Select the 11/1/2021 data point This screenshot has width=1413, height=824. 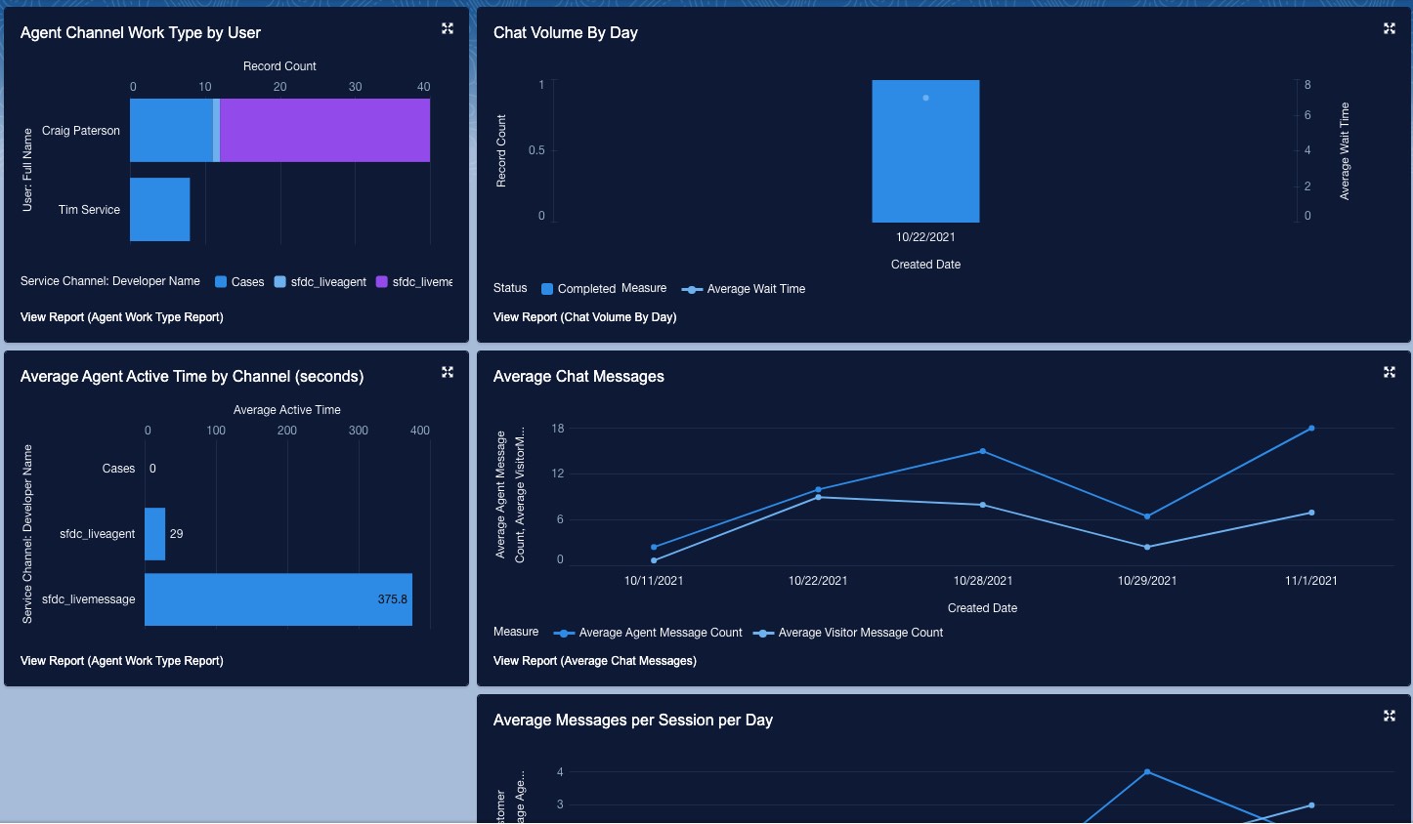[1310, 427]
